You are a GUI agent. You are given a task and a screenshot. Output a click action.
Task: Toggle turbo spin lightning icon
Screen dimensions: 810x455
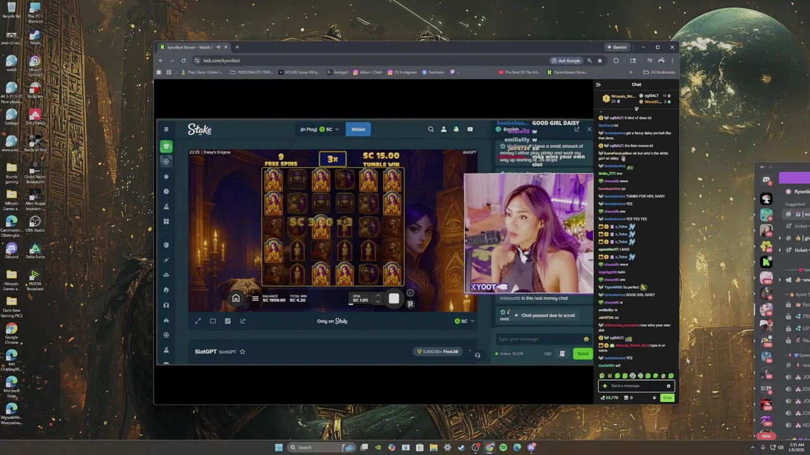[x=410, y=305]
